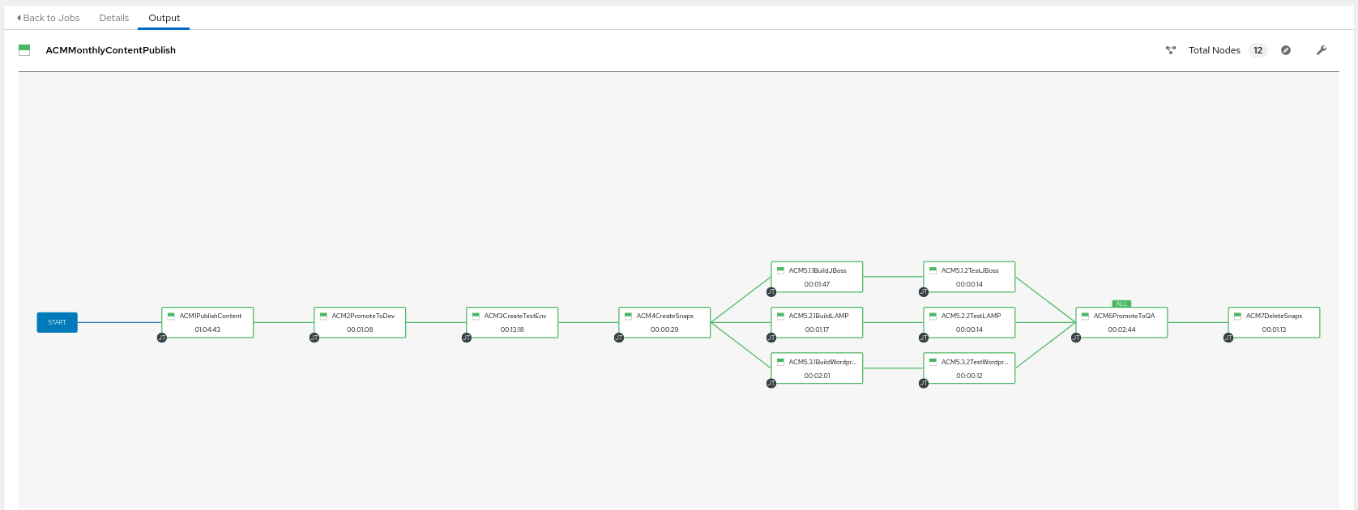Click JT badge on ACM5.3.1BuildWordpr node

tap(771, 384)
